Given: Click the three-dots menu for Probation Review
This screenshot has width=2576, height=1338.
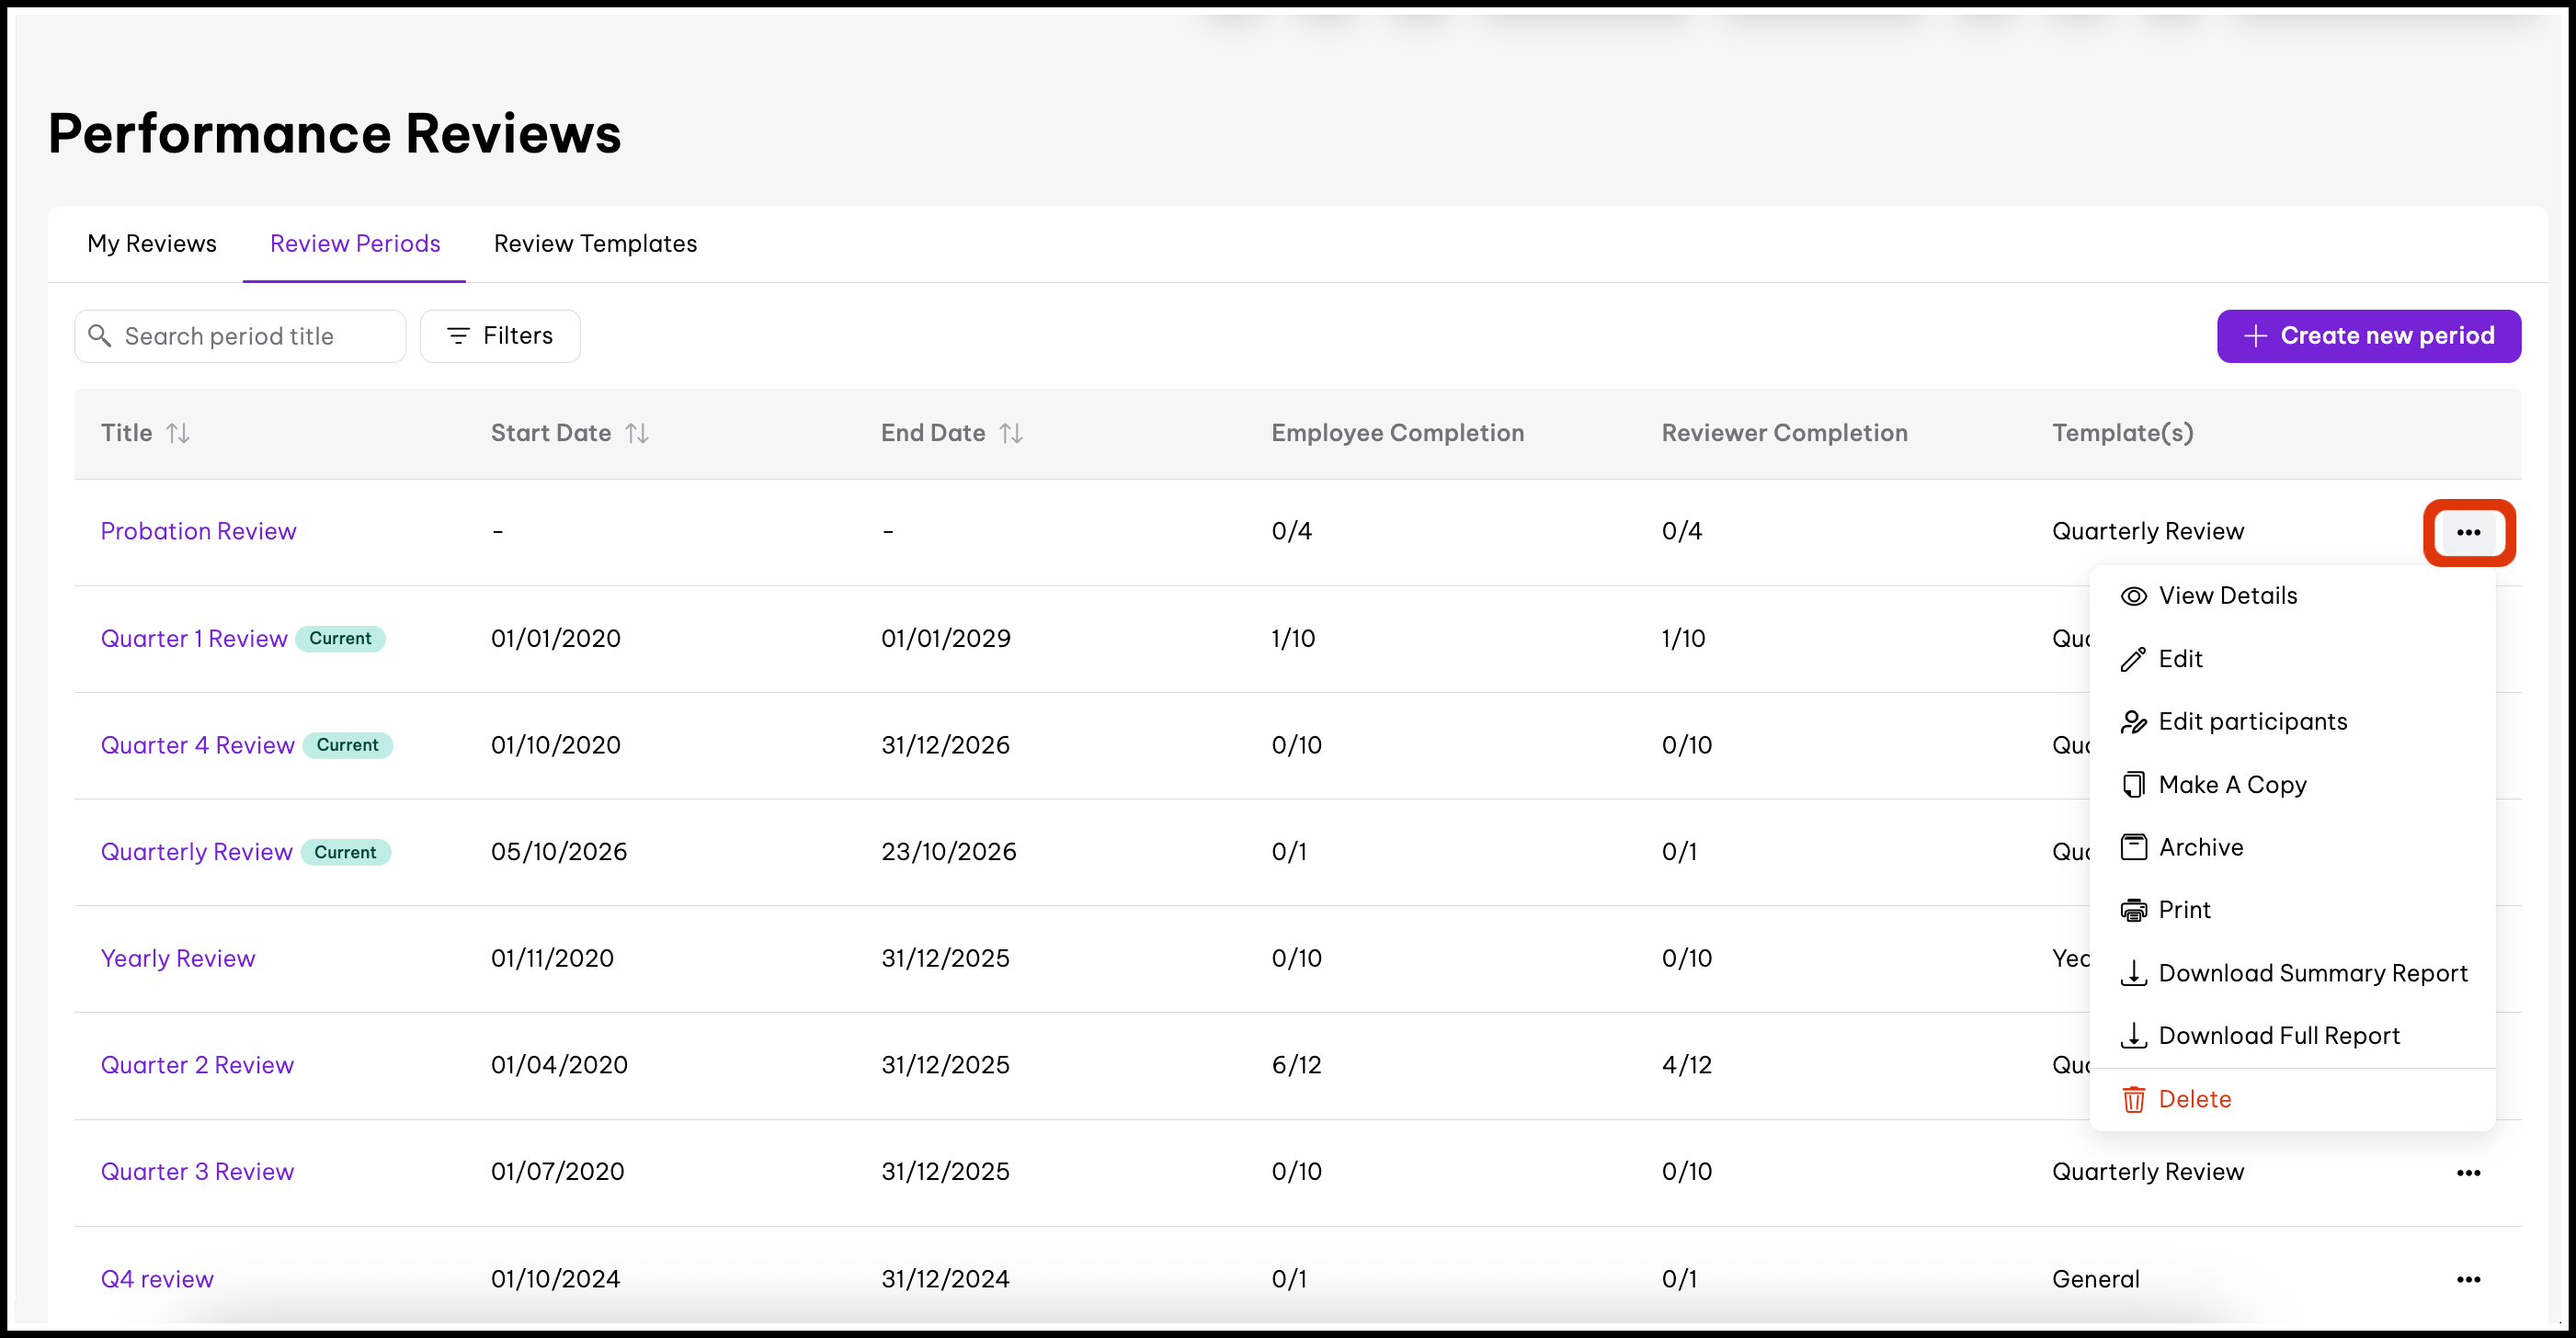Looking at the screenshot, I should pos(2468,533).
